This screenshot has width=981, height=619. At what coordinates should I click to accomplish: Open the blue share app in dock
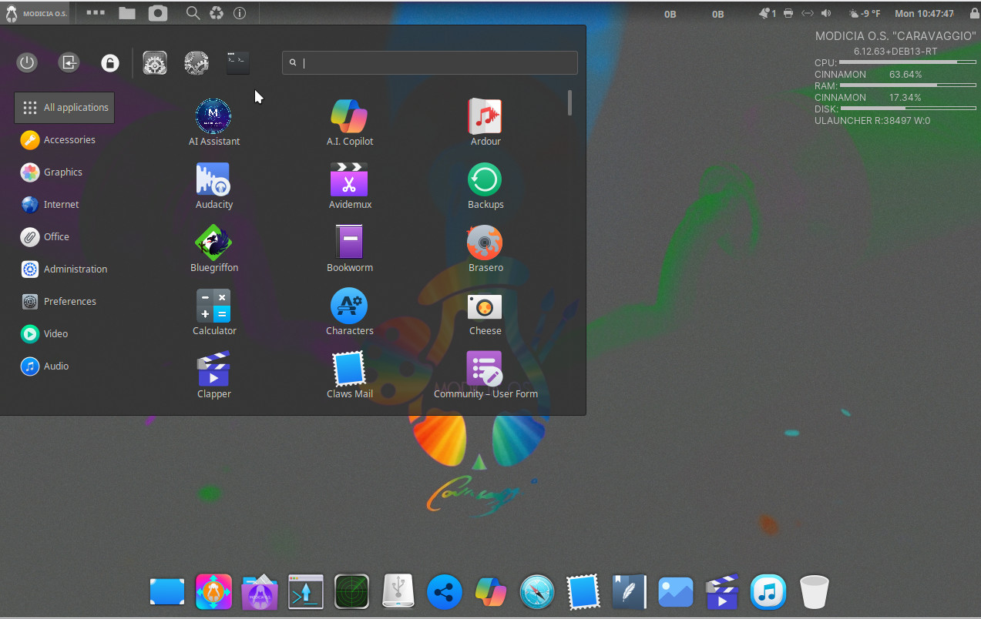point(445,592)
